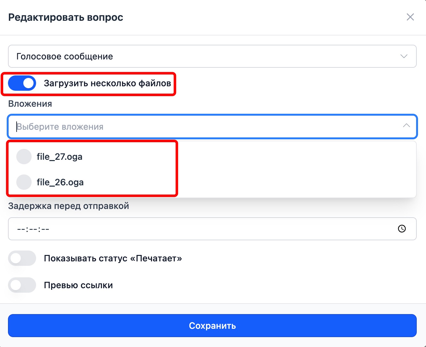Click the chevron arrow on Голосовое сообщение
The width and height of the screenshot is (426, 347).
pyautogui.click(x=404, y=56)
